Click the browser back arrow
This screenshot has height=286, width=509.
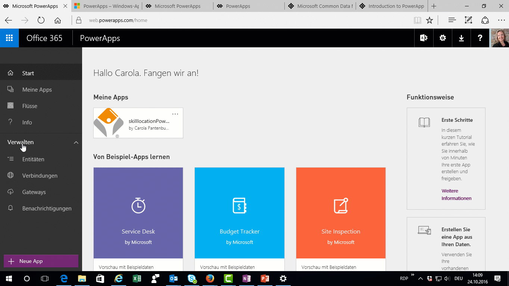tap(8, 20)
